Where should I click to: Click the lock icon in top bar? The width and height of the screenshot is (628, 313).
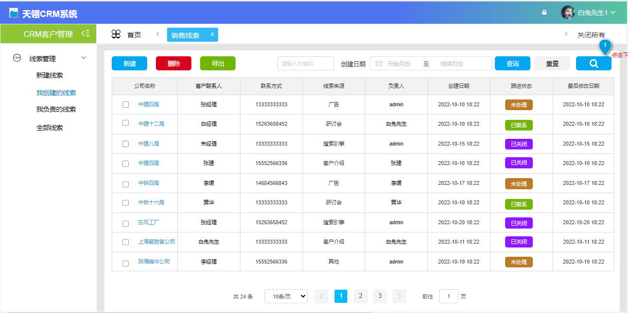(x=543, y=11)
